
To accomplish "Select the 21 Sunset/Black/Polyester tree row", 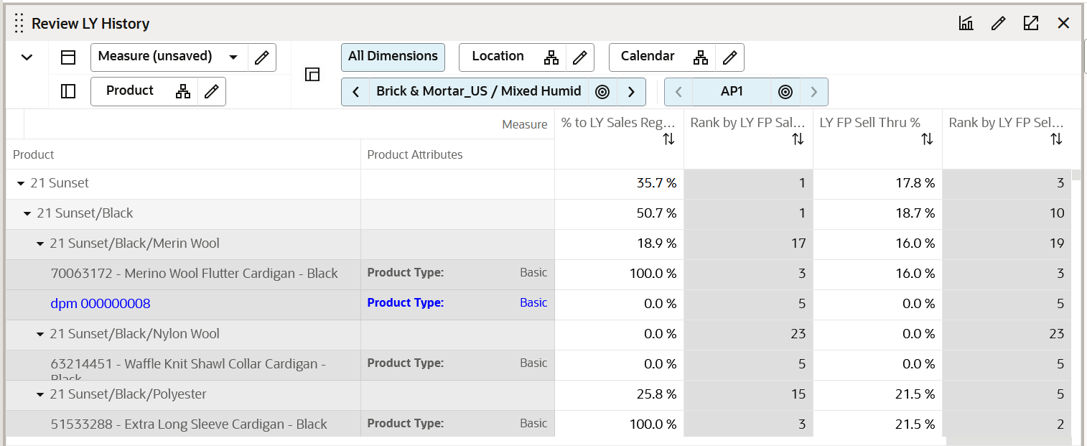I will coord(128,394).
